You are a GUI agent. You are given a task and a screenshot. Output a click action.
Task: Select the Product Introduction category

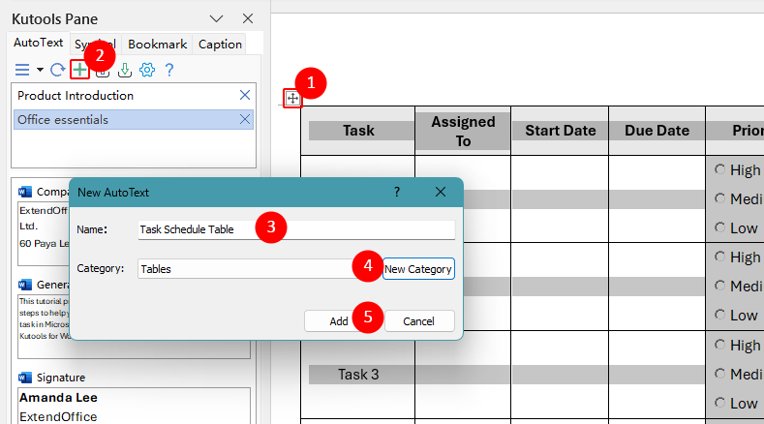coord(133,96)
